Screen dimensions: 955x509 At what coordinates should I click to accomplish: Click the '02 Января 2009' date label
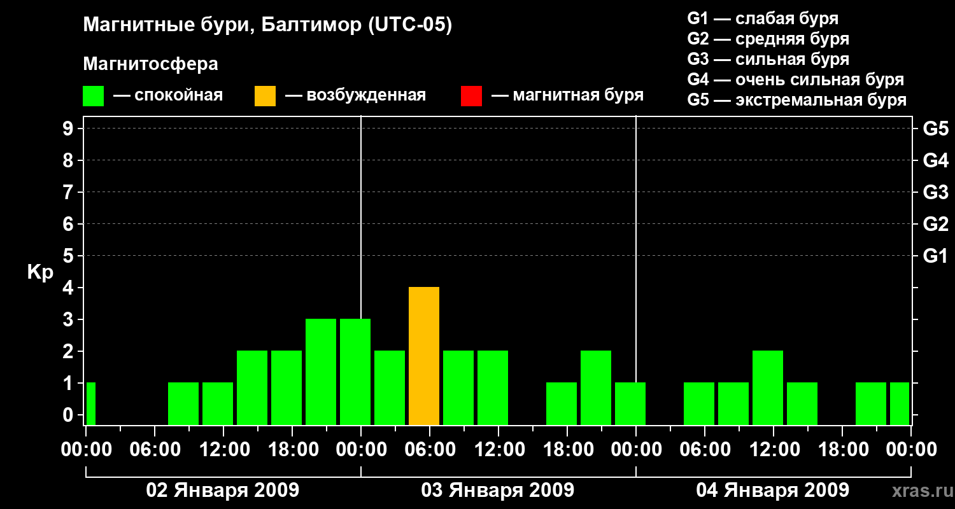pyautogui.click(x=223, y=490)
